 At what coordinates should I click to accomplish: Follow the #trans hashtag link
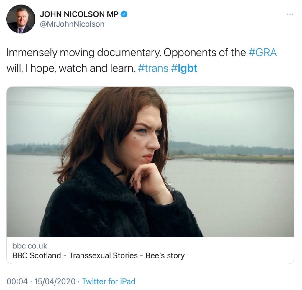153,69
